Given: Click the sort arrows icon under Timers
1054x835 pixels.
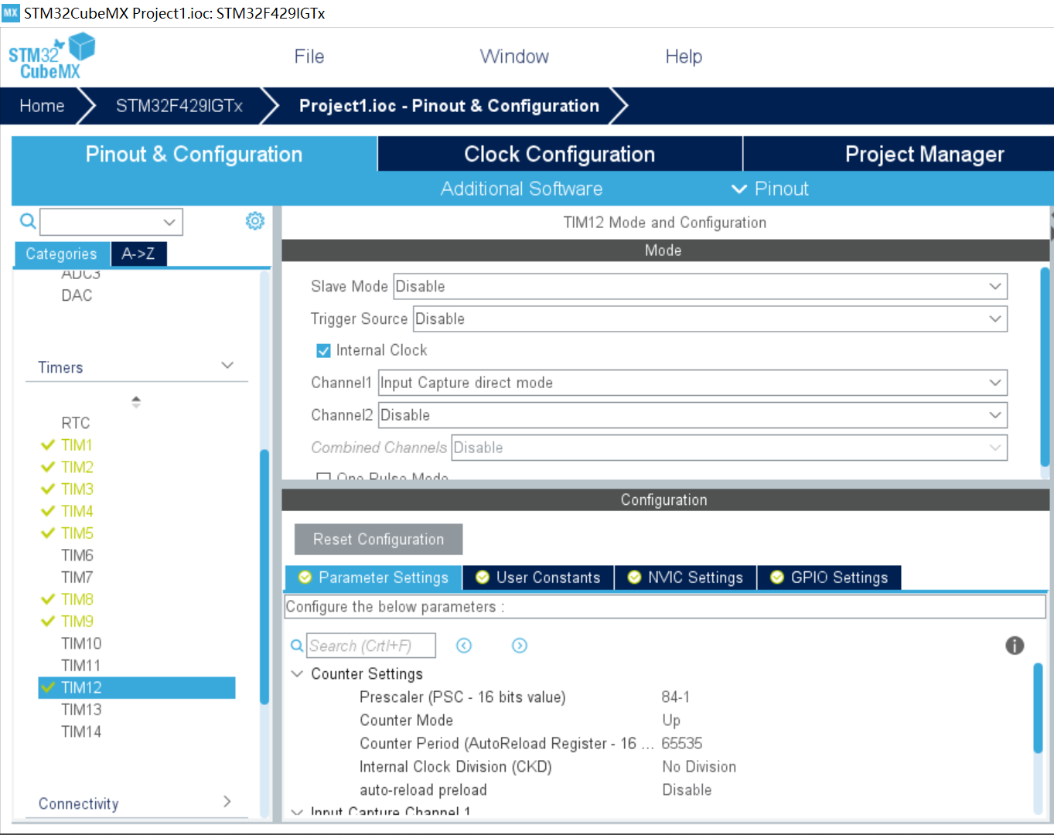Looking at the screenshot, I should (x=136, y=402).
